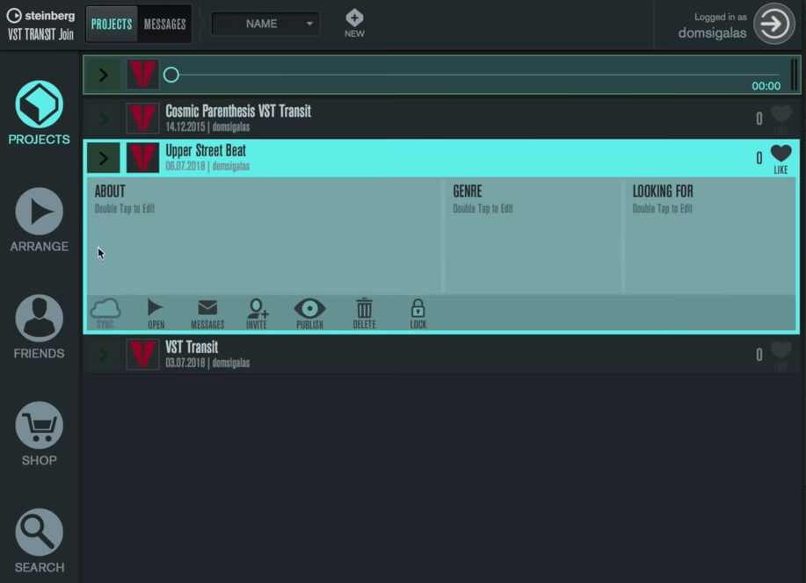Open the Friends sidebar section
806x583 pixels.
[x=39, y=327]
